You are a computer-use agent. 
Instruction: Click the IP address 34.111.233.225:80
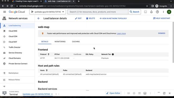[x=62, y=58]
